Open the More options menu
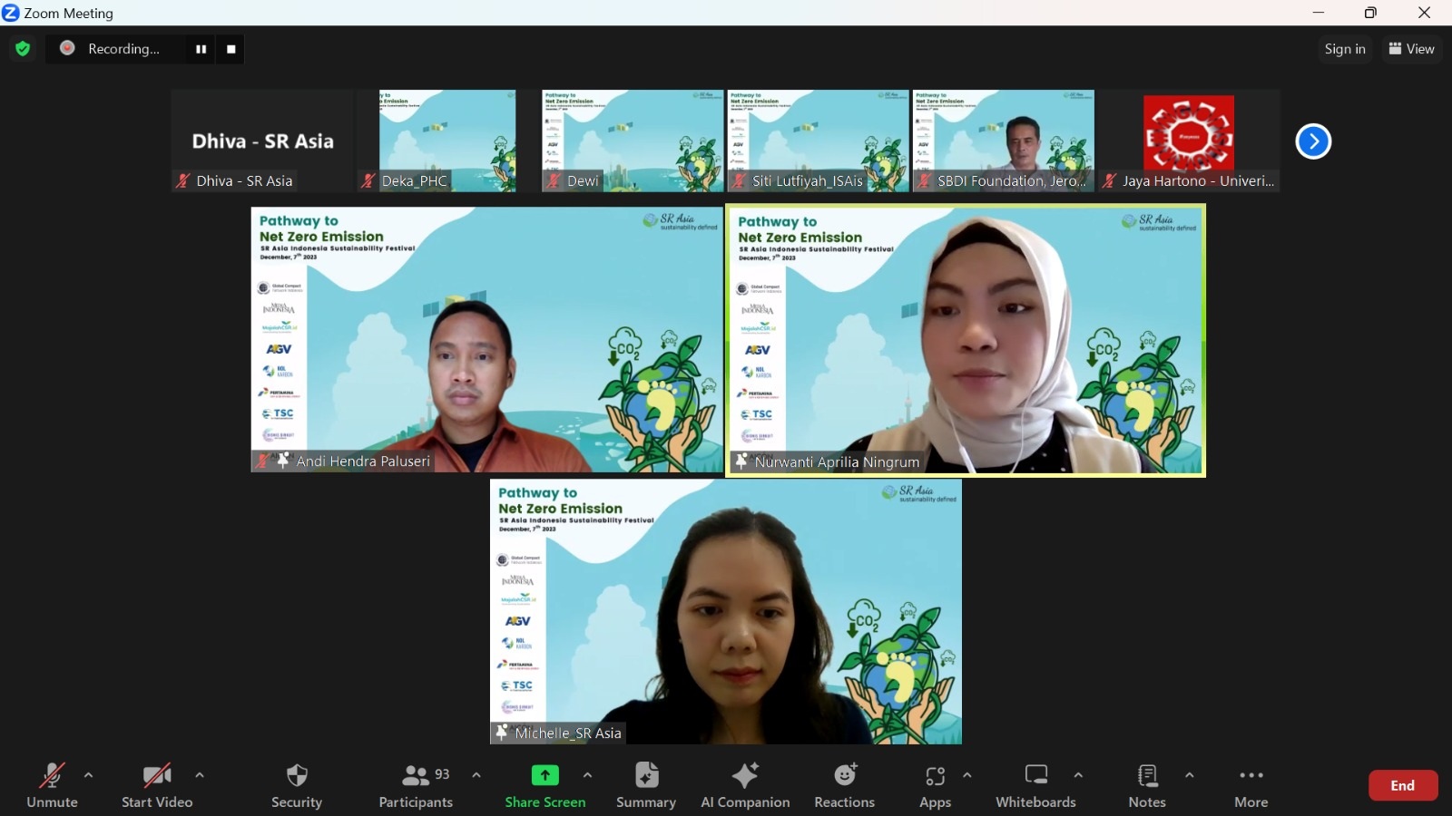Image resolution: width=1452 pixels, height=816 pixels. click(1251, 785)
